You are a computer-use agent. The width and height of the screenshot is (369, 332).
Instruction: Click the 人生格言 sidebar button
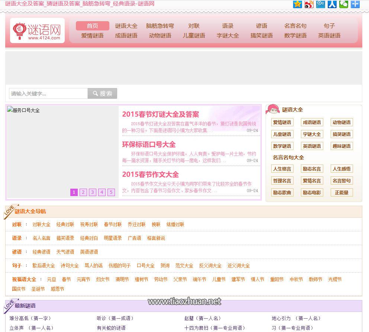282,169
